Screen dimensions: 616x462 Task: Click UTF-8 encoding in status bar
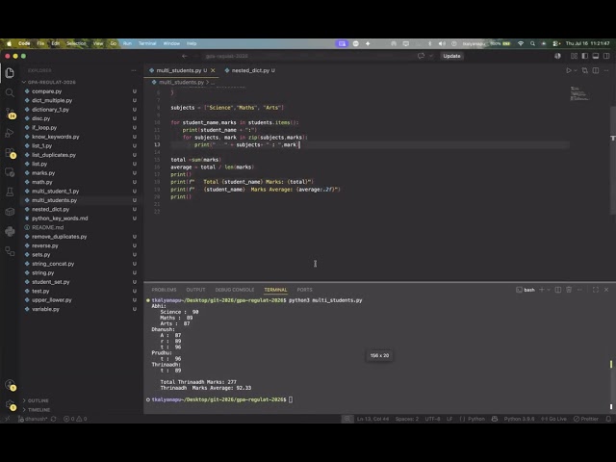click(432, 419)
